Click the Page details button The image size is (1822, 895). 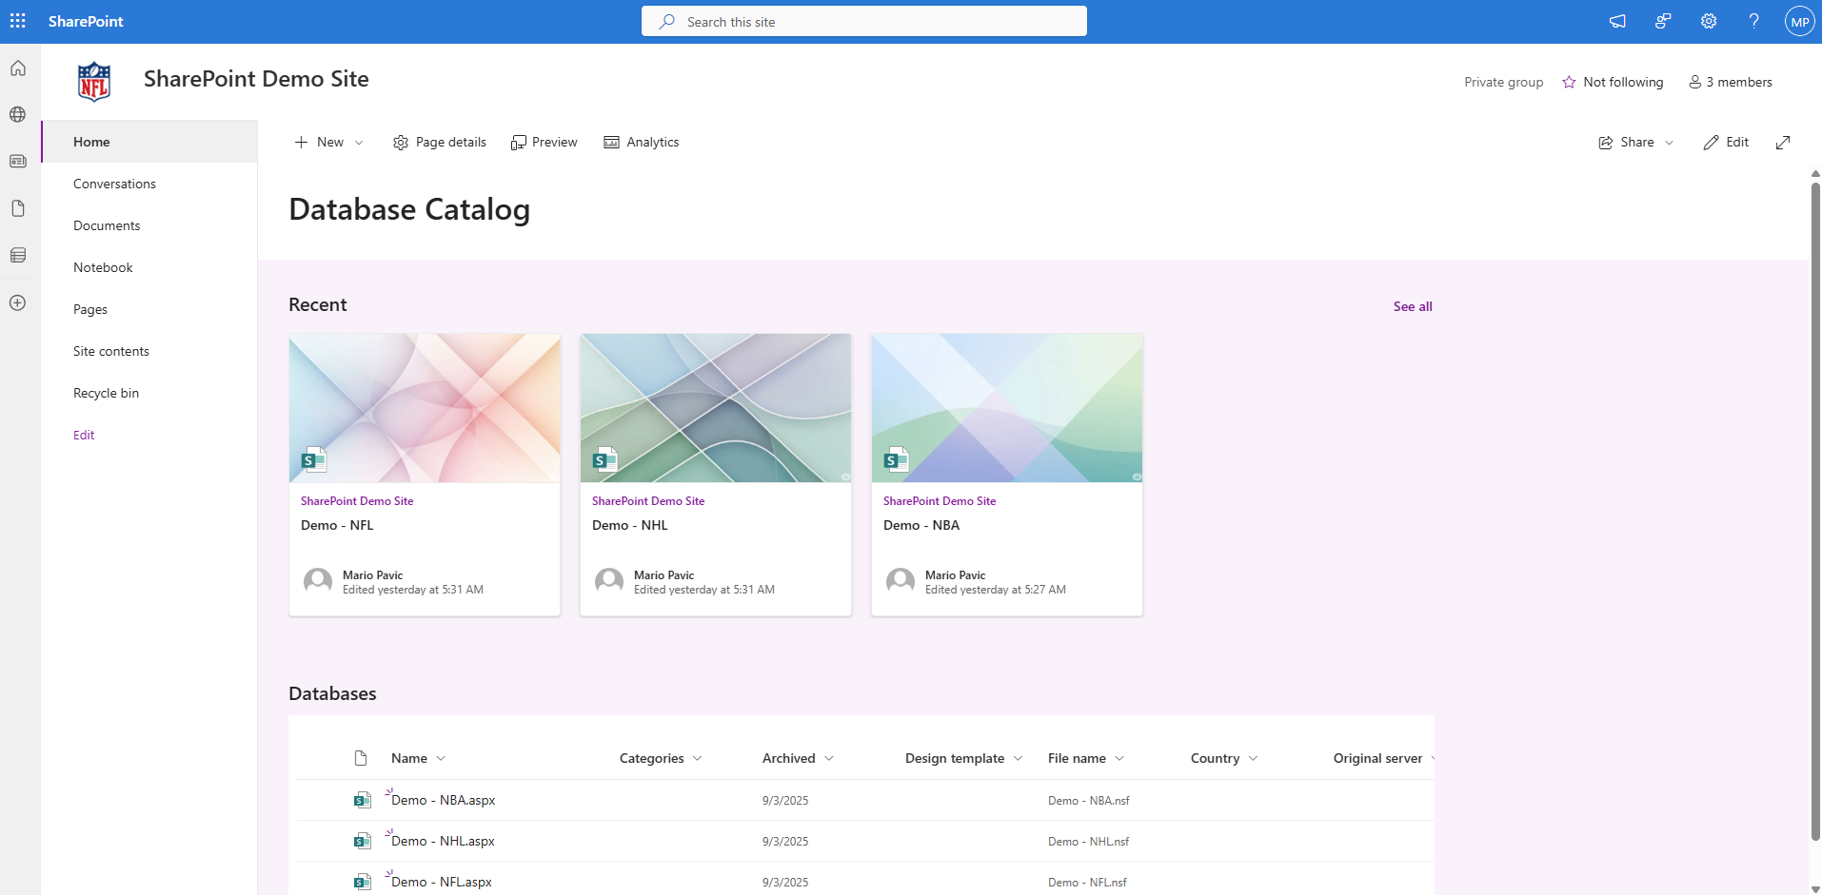click(x=440, y=143)
